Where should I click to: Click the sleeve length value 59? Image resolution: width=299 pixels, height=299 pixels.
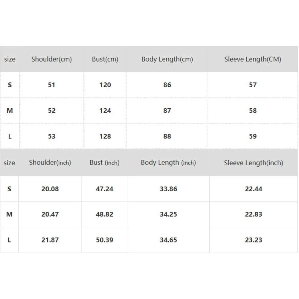[253, 136]
